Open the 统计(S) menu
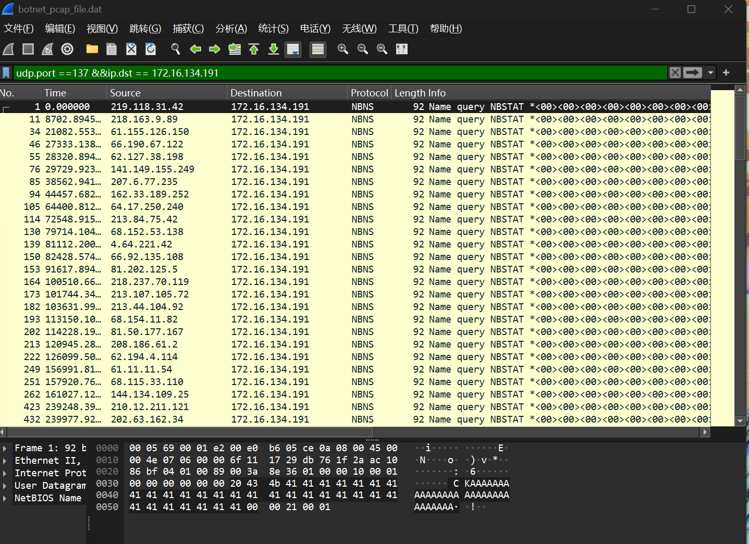The image size is (749, 544). [x=273, y=29]
